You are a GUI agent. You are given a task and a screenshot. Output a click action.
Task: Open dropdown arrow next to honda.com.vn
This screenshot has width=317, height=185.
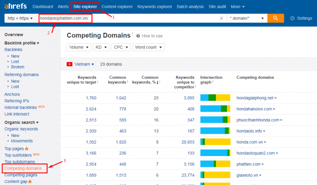[x=265, y=143]
